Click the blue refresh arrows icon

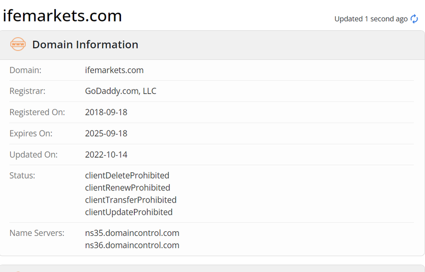coord(414,19)
